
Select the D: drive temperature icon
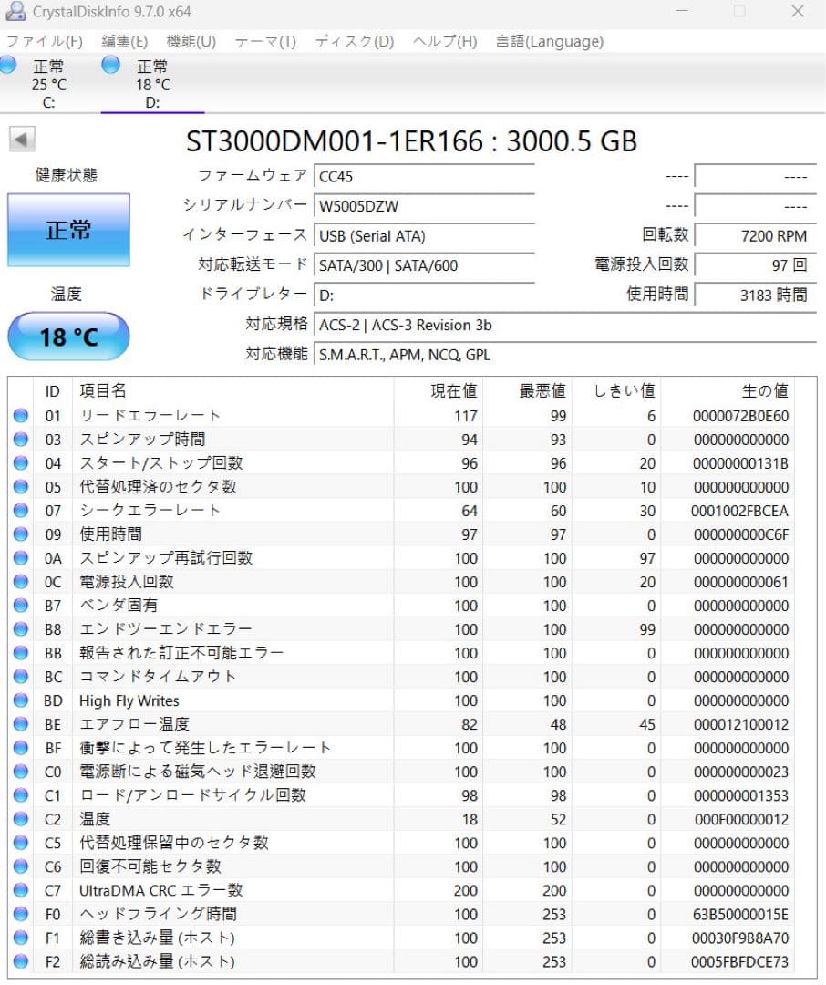coord(110,64)
